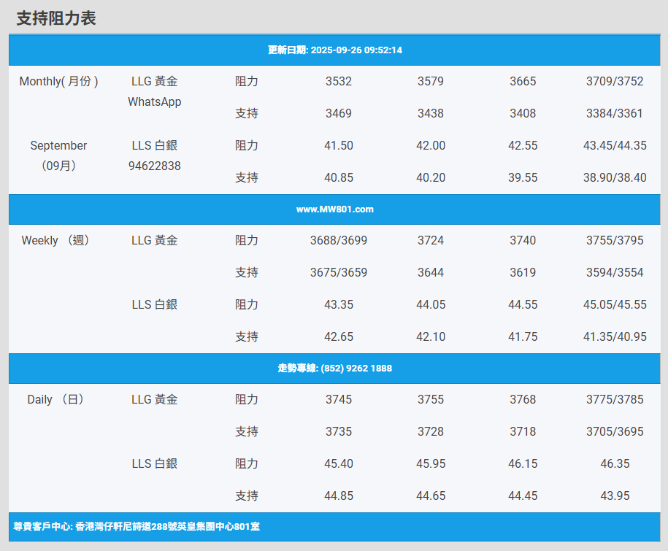Click monthly gold resistance value 3532
This screenshot has height=551, width=668.
coord(338,82)
